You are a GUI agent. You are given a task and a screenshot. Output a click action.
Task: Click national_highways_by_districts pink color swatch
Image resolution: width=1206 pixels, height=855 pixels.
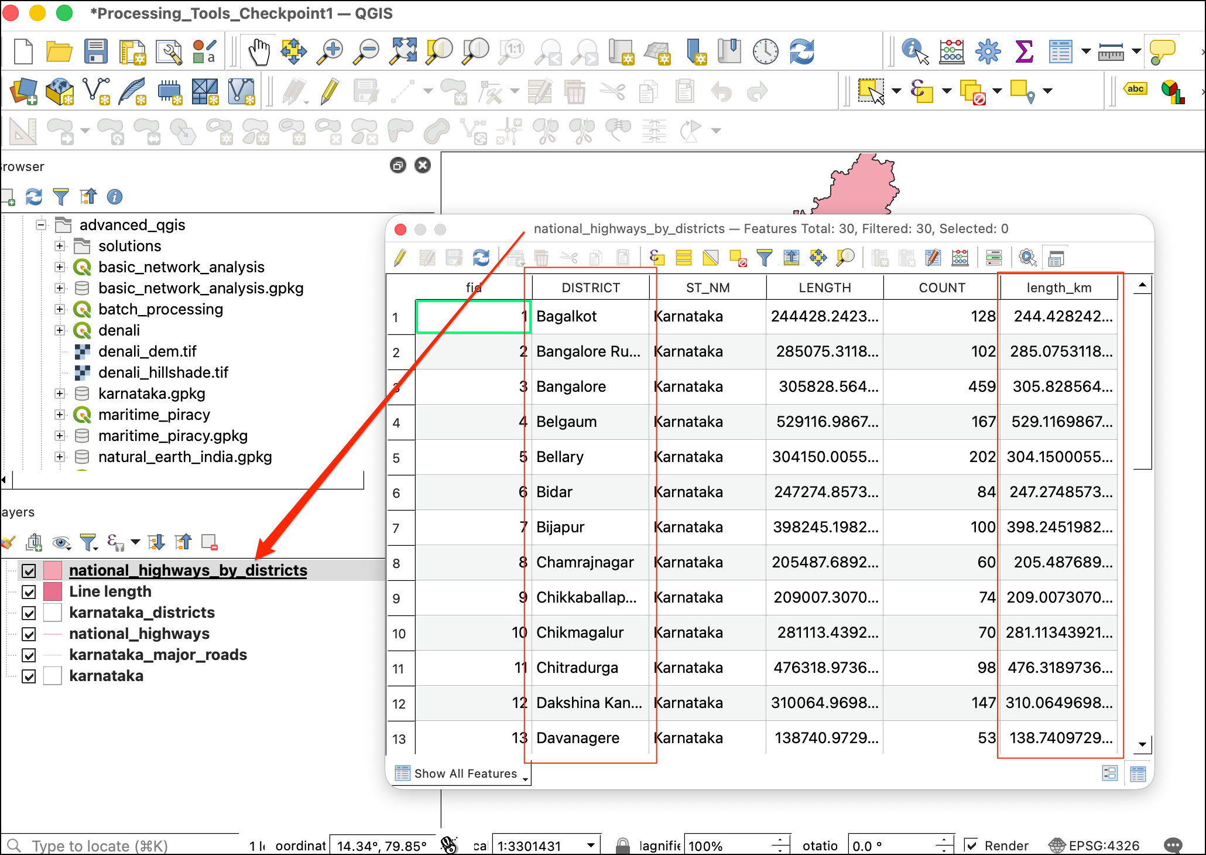tap(53, 570)
